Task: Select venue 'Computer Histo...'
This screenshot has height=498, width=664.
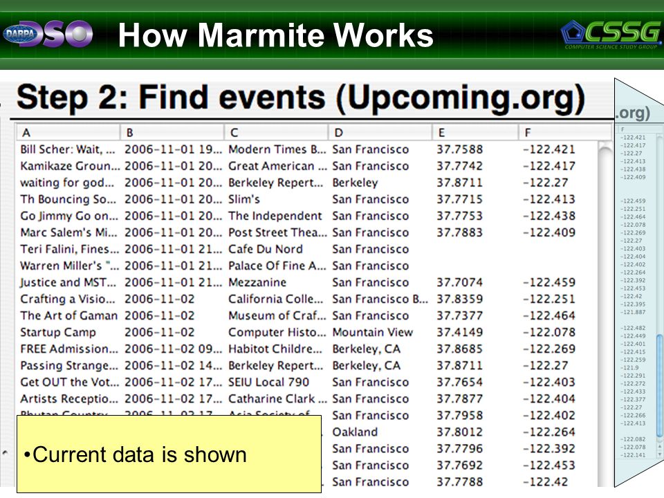Action: click(277, 332)
